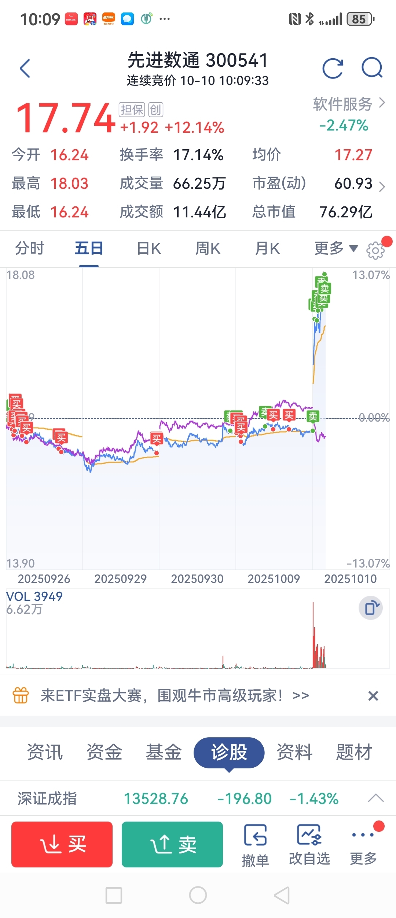Expand the 深证成指 index bar chevron
Screen dimensions: 396x918
[x=376, y=798]
